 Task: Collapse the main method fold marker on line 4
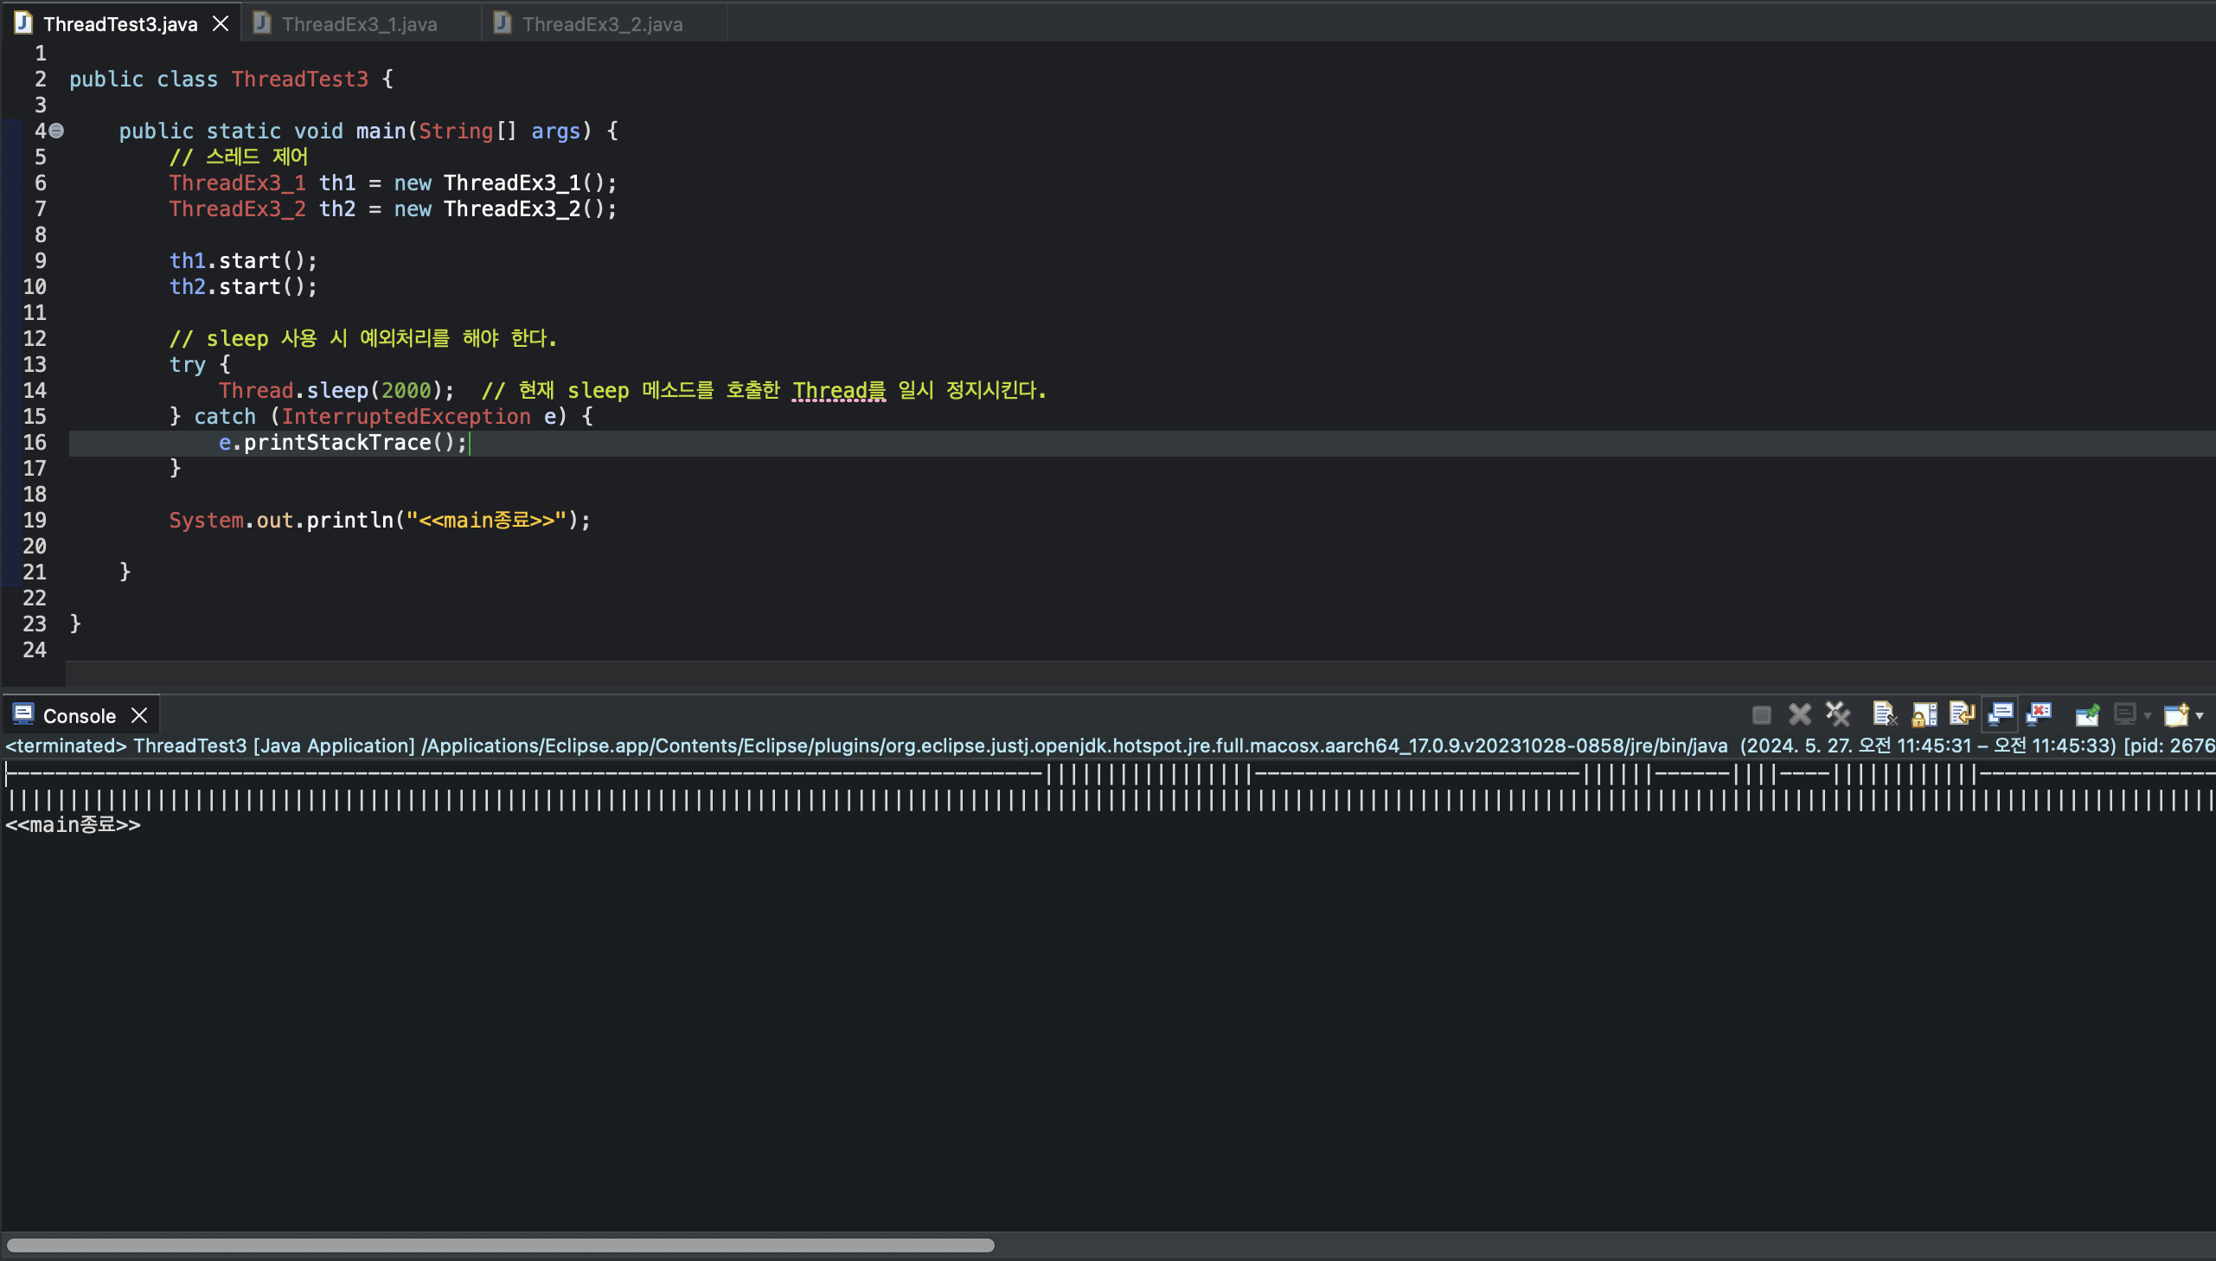(x=56, y=131)
